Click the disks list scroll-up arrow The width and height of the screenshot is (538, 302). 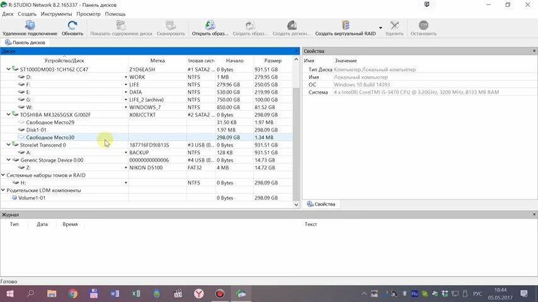[297, 59]
